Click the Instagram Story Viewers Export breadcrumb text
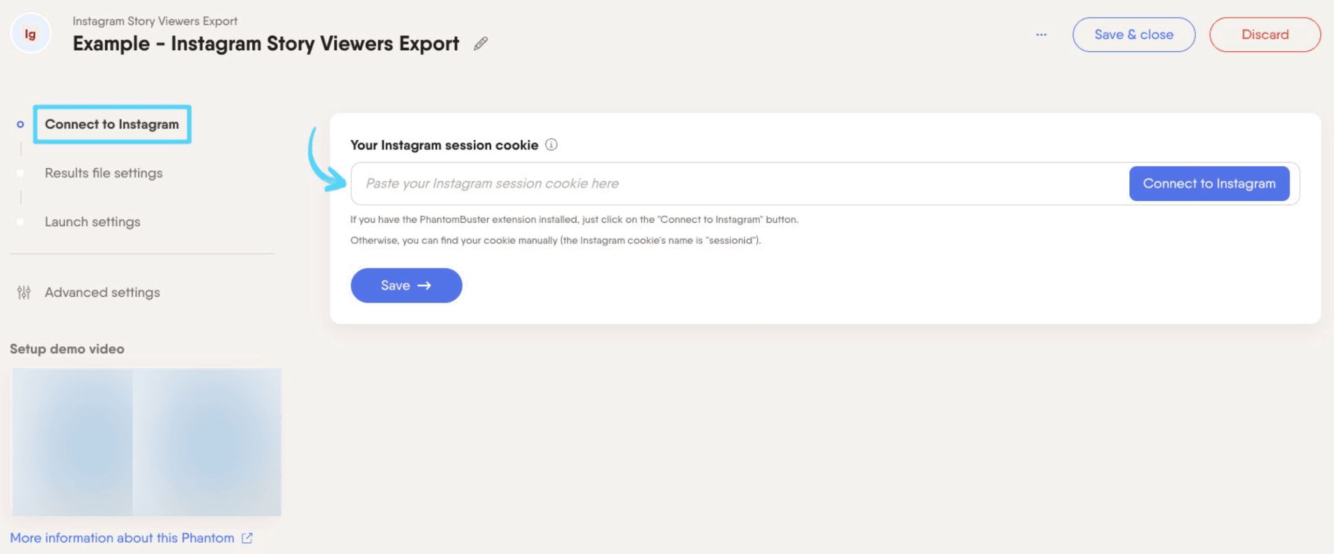This screenshot has width=1334, height=554. coord(155,21)
